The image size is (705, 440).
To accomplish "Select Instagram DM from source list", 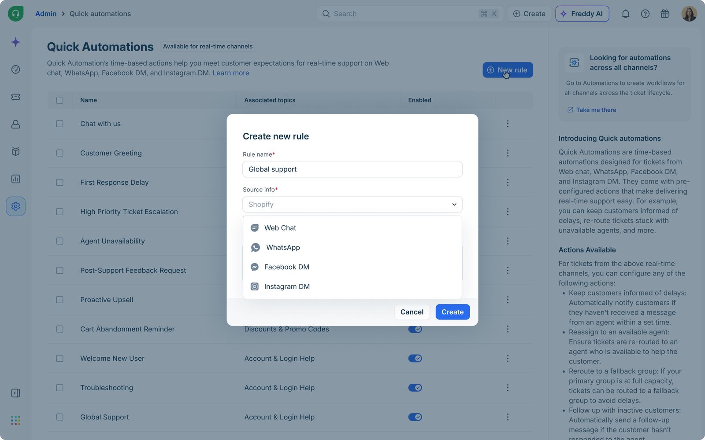I will coord(352,286).
